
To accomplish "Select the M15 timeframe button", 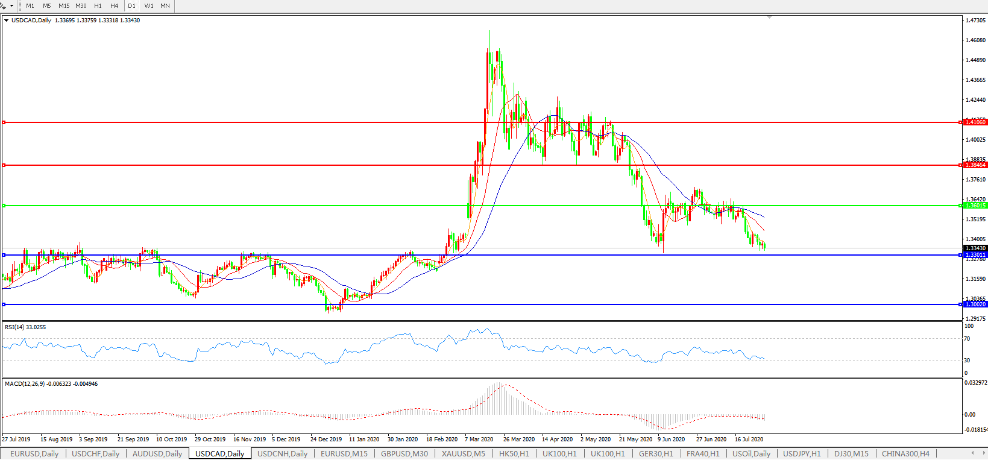I will (x=64, y=5).
